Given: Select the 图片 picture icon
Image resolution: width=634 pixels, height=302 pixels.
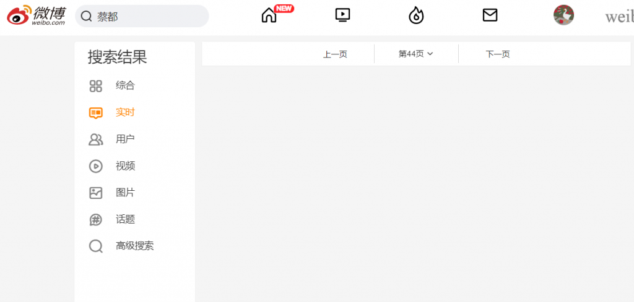Looking at the screenshot, I should (x=96, y=193).
